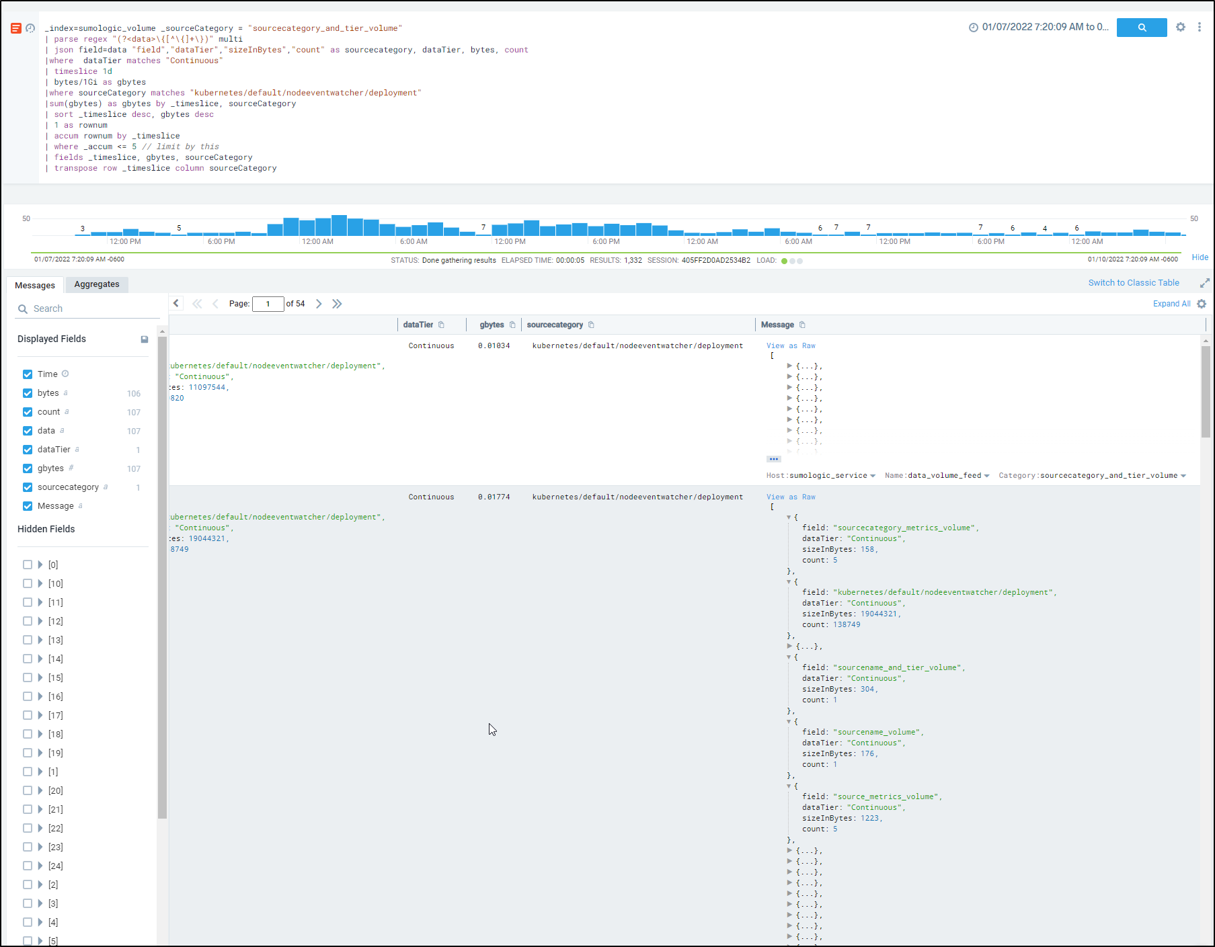Collapse the source_metrics_volume JSON object

pos(789,786)
